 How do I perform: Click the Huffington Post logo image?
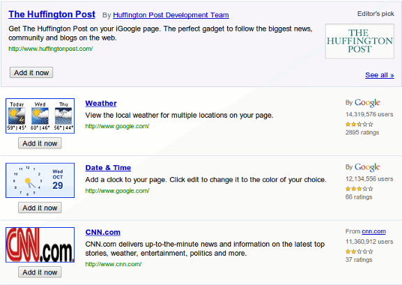click(x=360, y=41)
